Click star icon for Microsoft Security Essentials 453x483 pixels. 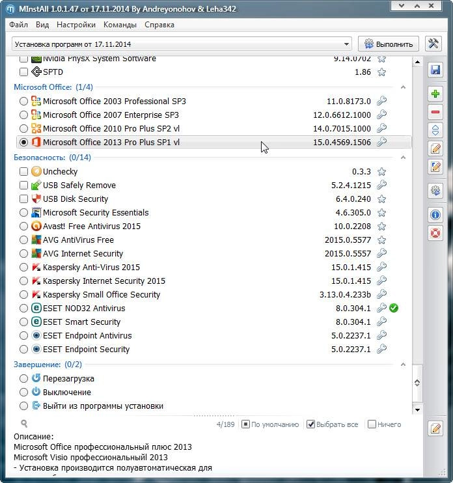click(381, 213)
